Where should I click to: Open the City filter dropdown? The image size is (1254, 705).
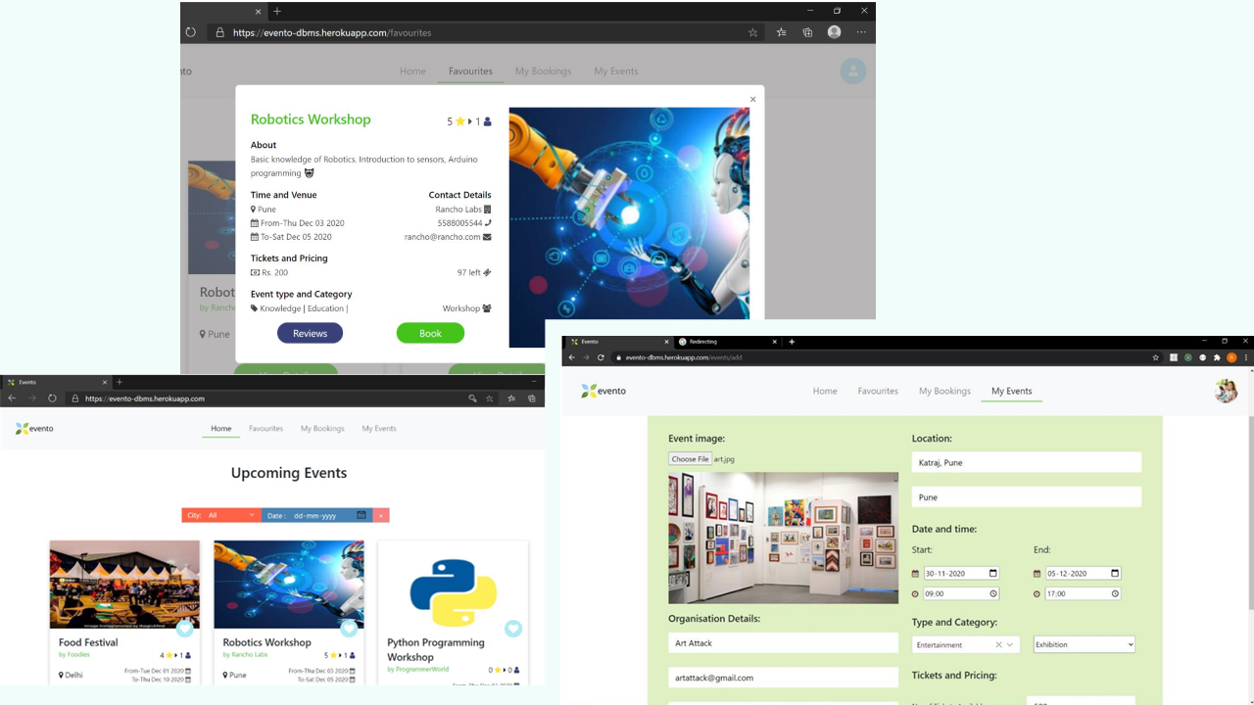pyautogui.click(x=221, y=515)
